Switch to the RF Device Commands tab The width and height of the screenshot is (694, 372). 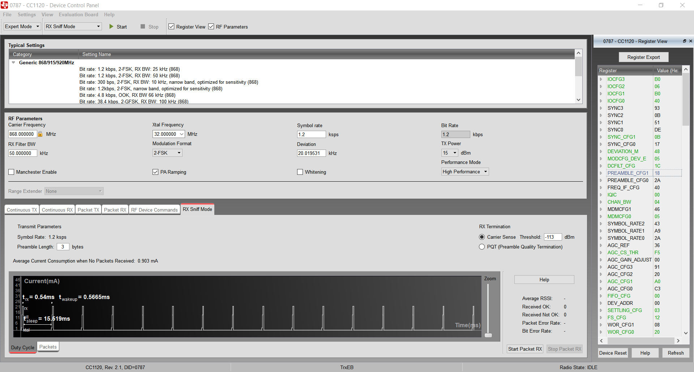154,210
